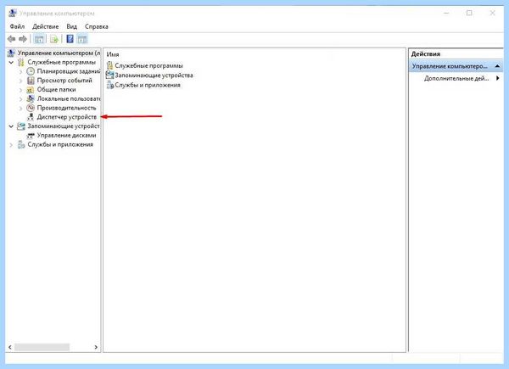The image size is (509, 369).
Task: Open the Справка menu
Action: click(97, 26)
